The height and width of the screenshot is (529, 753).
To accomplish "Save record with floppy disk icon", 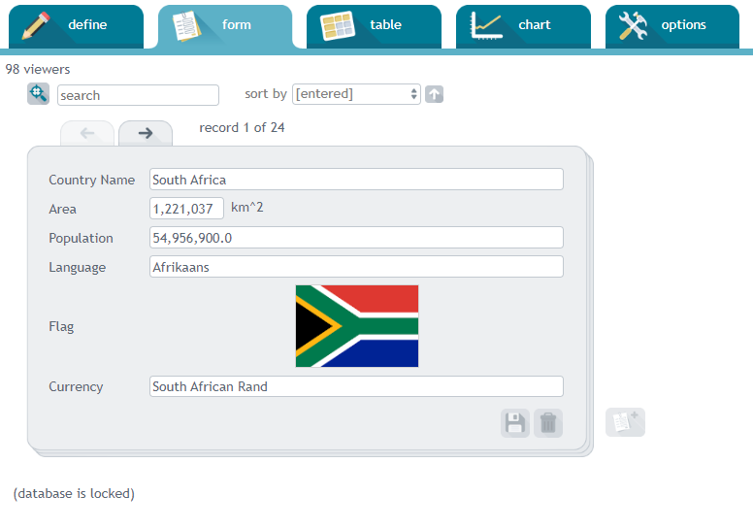I will 515,423.
